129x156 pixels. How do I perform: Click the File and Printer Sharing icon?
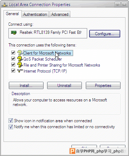point(20,65)
